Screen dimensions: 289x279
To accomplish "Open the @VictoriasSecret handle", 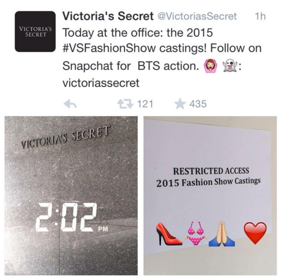I will [196, 16].
